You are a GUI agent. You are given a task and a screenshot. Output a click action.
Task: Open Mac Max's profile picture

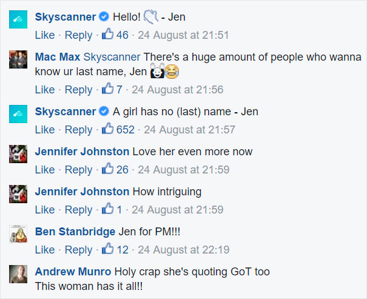[x=18, y=59]
